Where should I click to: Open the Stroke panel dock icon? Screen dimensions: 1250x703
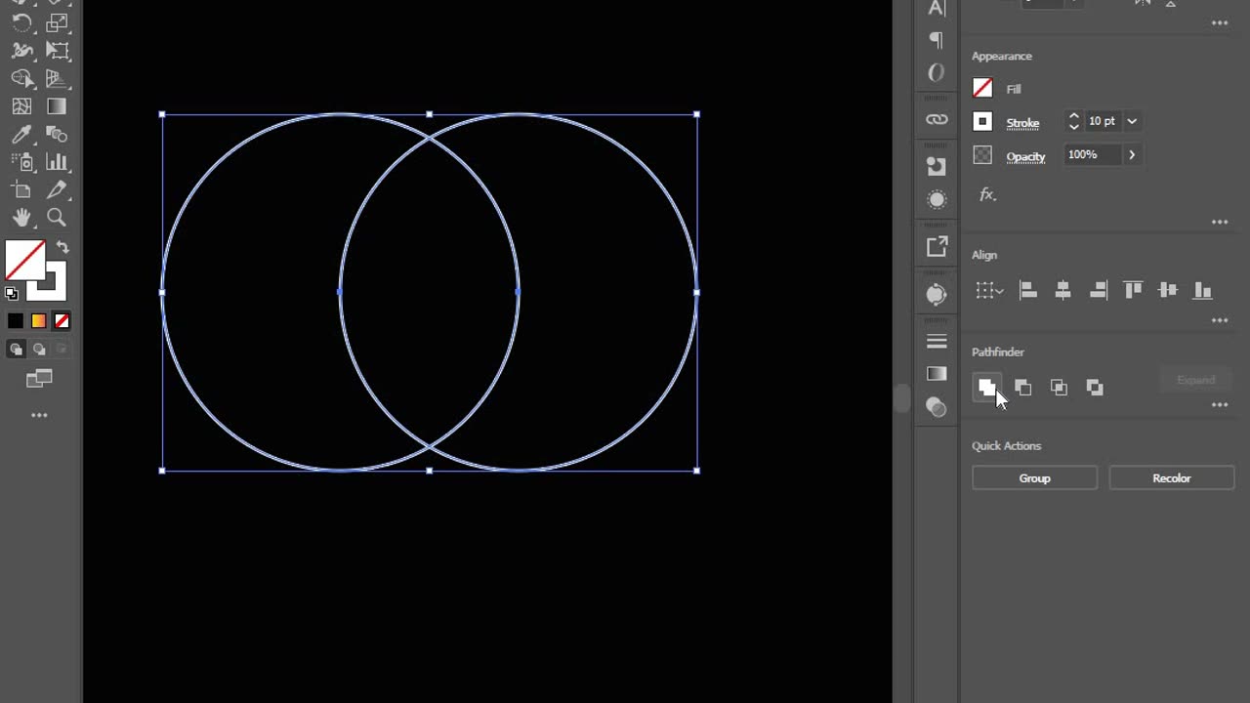pos(937,342)
